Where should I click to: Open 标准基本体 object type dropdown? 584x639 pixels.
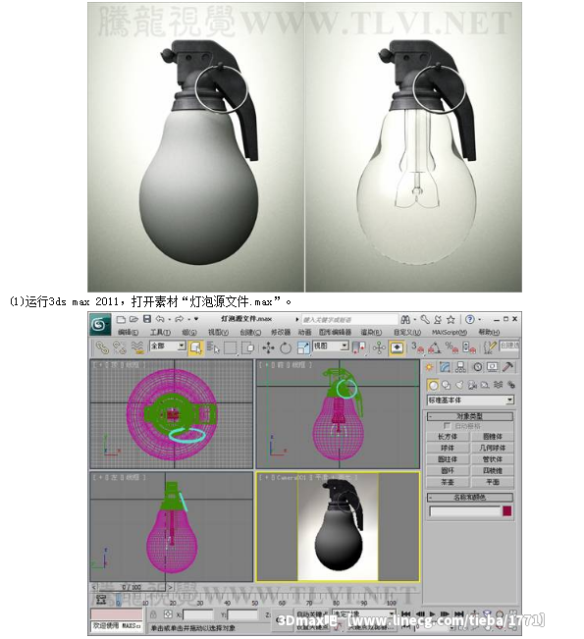470,400
